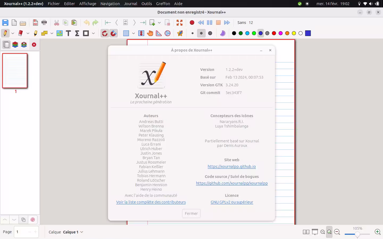The image size is (383, 239).
Task: Toggle presentation mode in status bar
Action: (315, 232)
